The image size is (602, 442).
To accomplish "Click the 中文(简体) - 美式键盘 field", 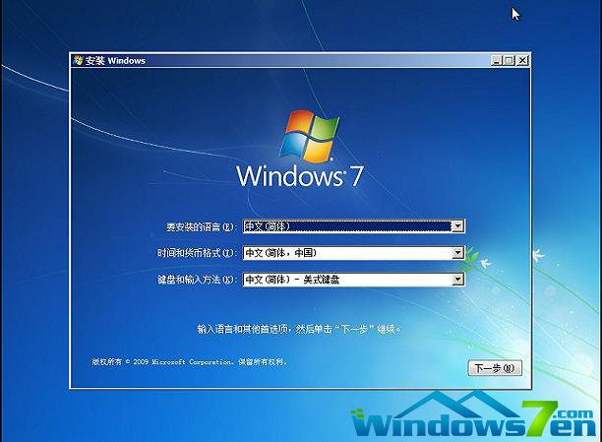I will click(x=346, y=280).
